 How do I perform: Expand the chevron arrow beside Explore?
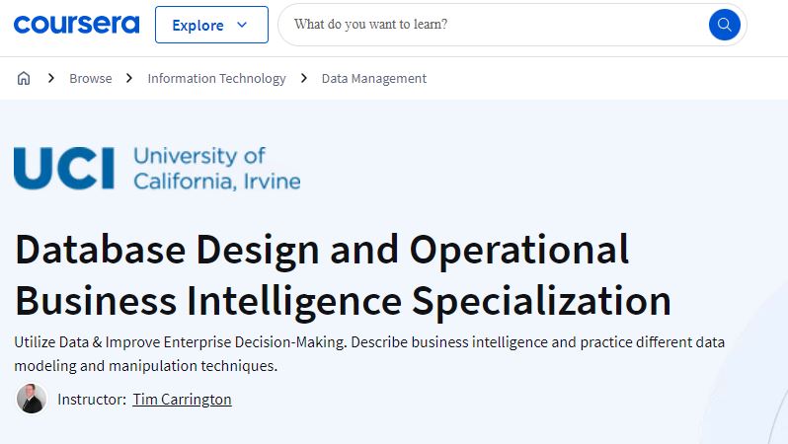tap(242, 25)
